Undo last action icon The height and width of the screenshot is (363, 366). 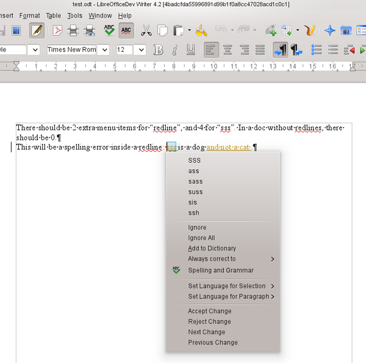coord(221,30)
